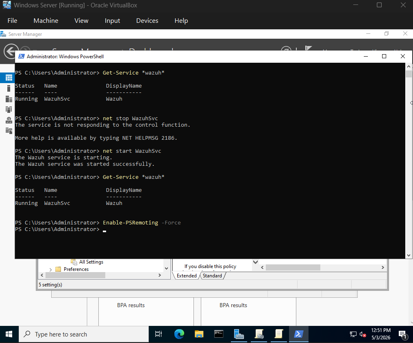
Task: Click the Server Manager title bar icon
Action: click(3, 34)
